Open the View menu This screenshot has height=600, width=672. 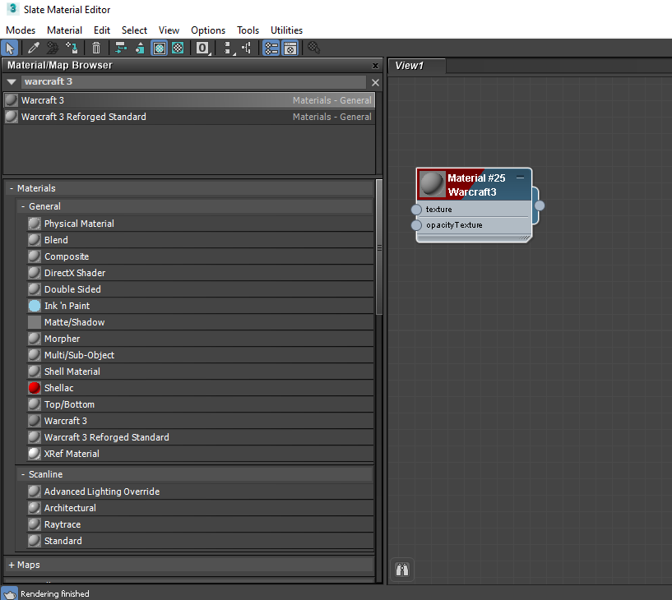point(169,30)
